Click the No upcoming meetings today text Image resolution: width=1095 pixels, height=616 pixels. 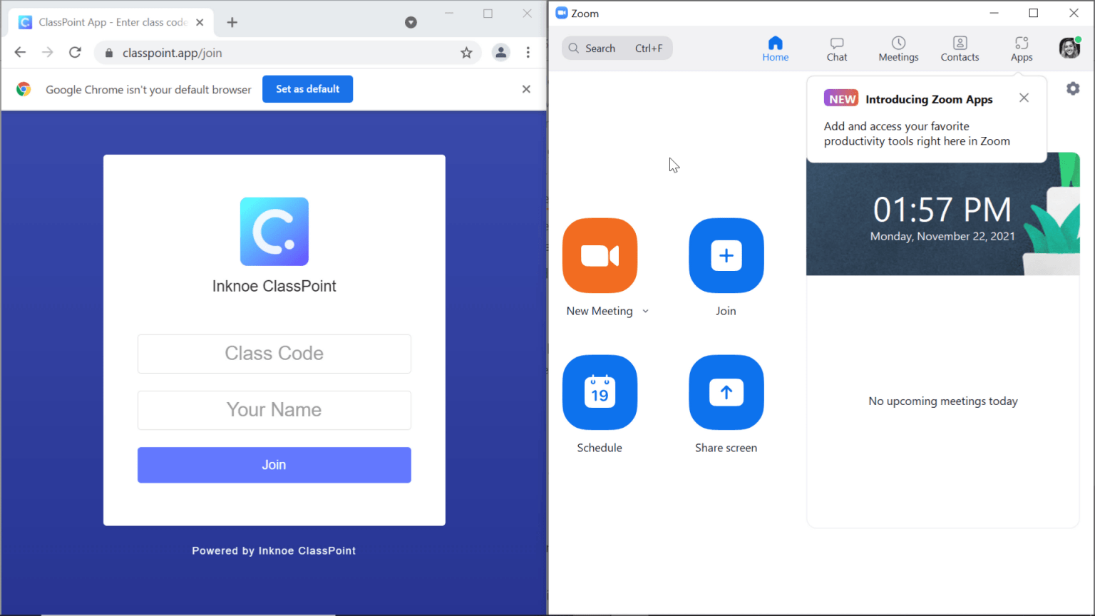click(942, 401)
